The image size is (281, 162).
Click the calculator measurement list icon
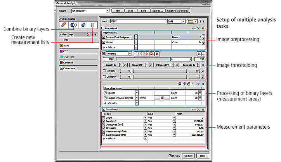[x=92, y=26]
